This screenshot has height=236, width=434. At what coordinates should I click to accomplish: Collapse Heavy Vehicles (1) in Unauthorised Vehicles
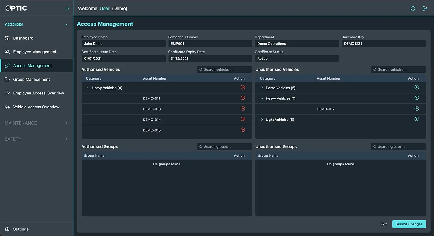click(x=262, y=98)
